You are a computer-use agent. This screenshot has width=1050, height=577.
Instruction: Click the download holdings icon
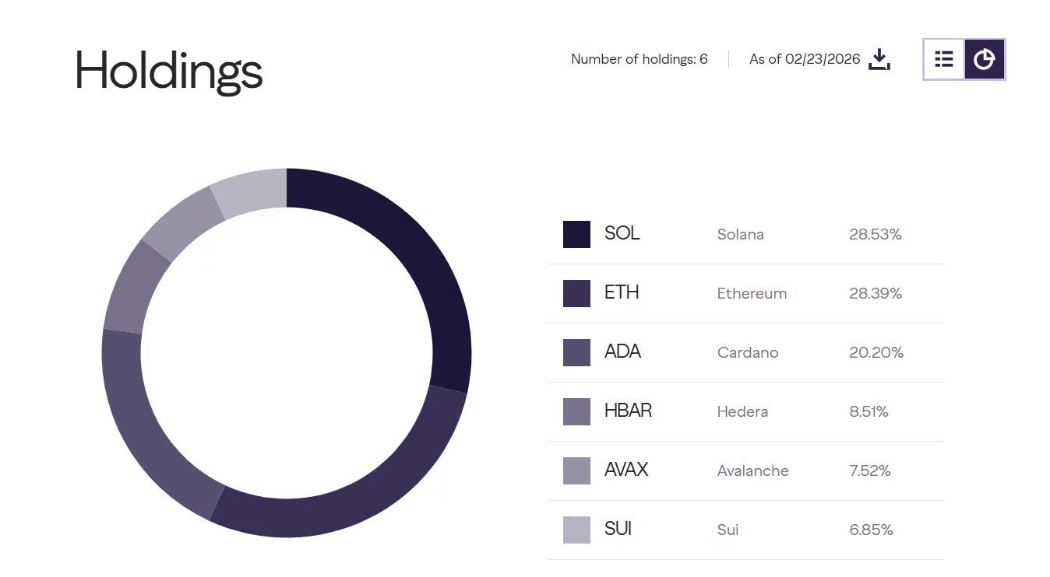pos(879,59)
